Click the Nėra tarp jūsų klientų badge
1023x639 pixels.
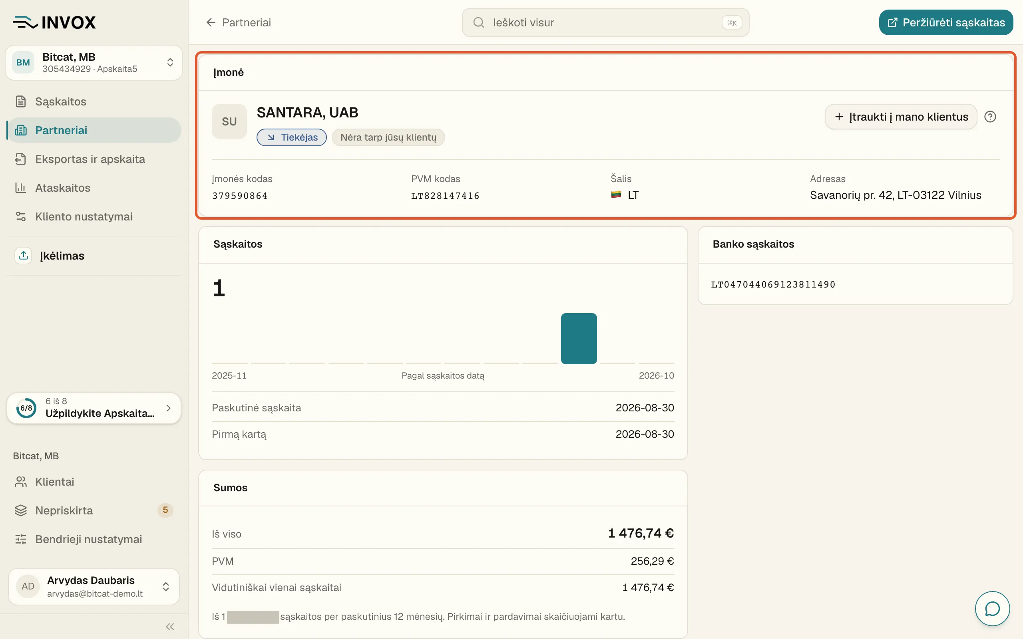pos(388,137)
